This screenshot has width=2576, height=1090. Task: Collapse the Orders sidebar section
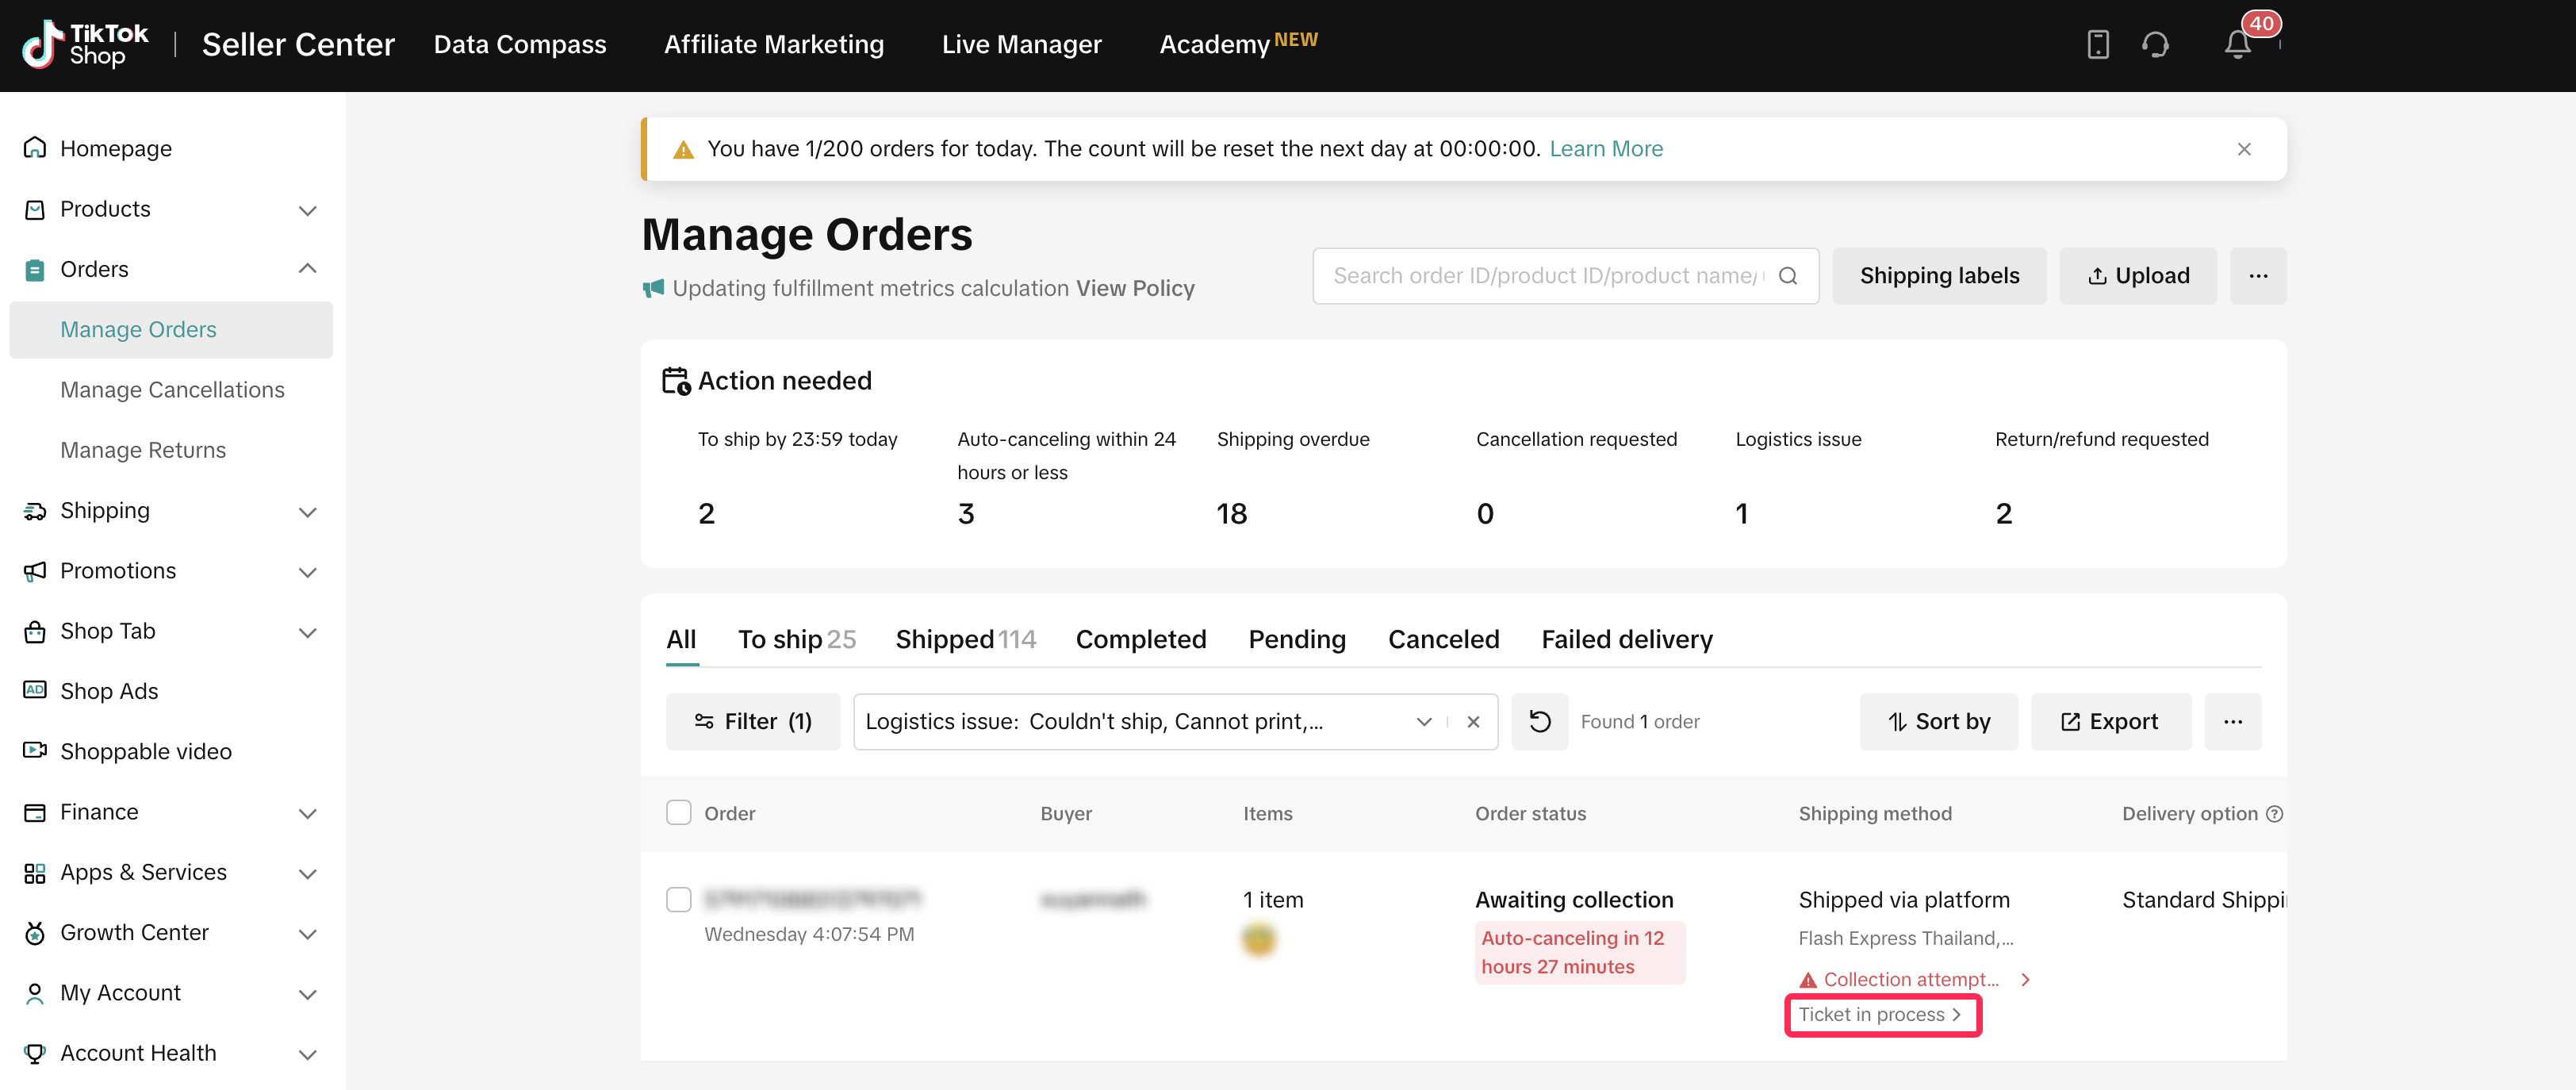coord(307,270)
